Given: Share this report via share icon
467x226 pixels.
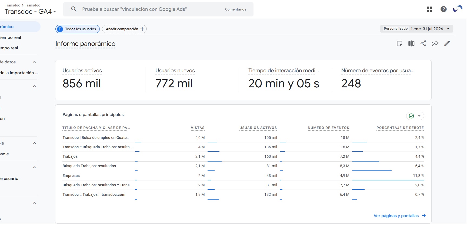Looking at the screenshot, I should point(423,43).
